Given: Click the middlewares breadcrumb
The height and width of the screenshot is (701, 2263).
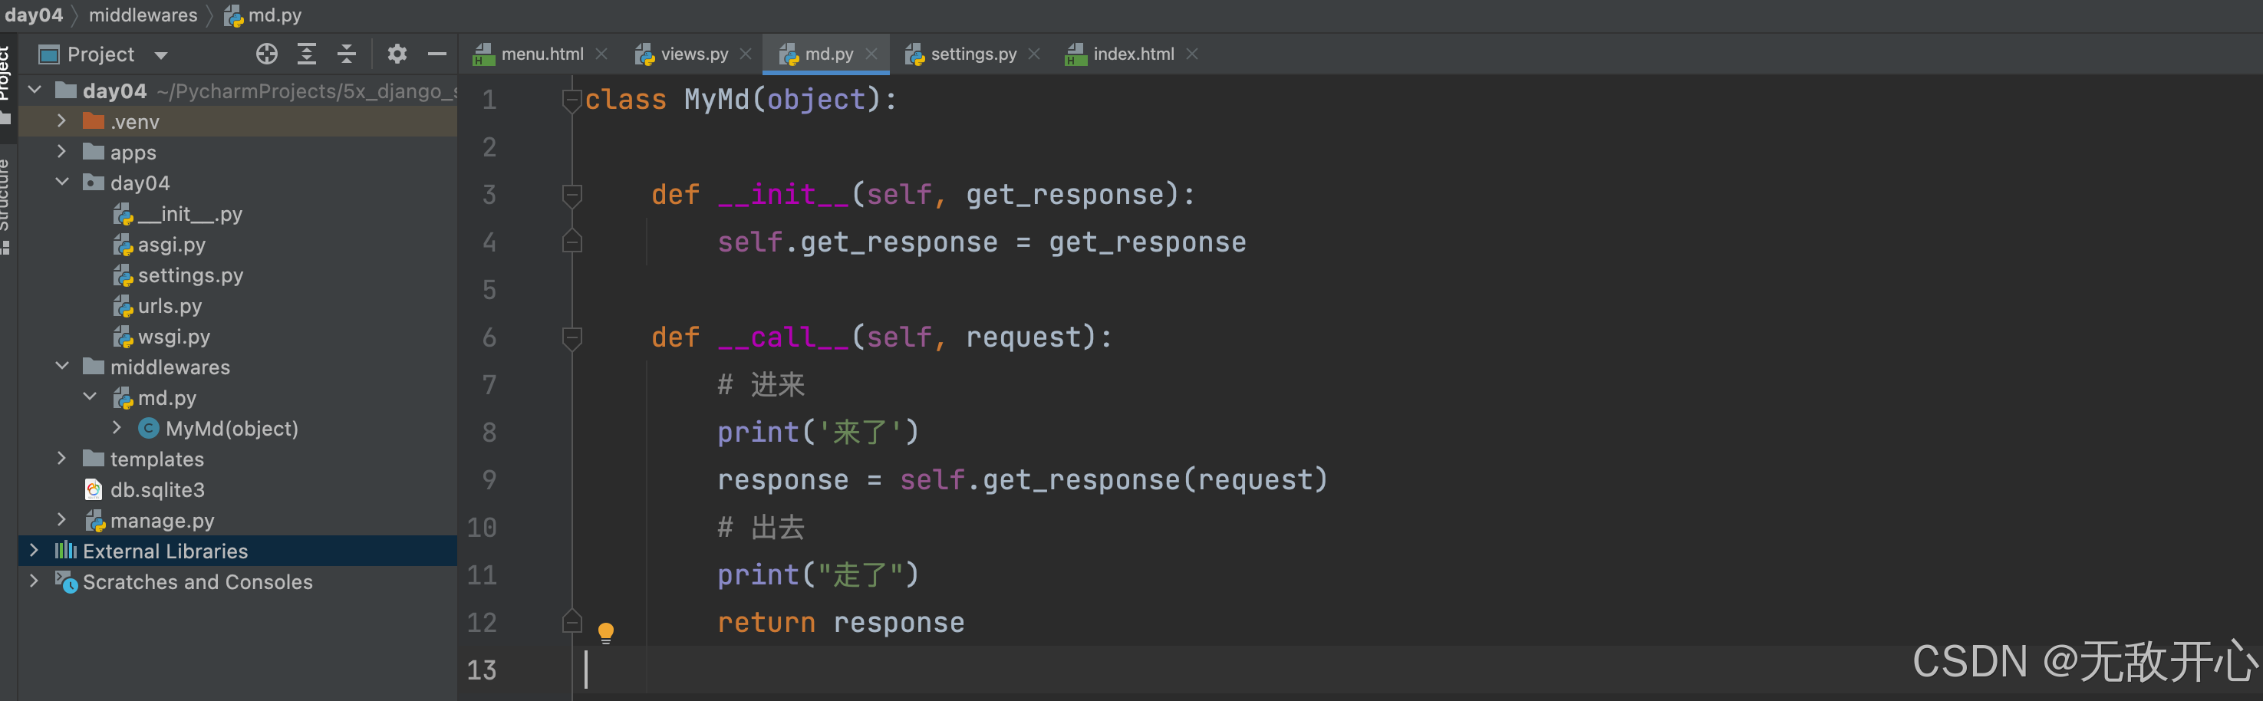Looking at the screenshot, I should [x=143, y=15].
